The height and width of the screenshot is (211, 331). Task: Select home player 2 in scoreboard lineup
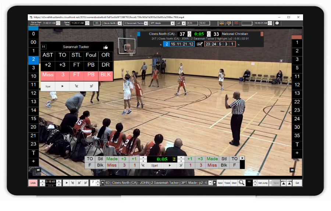click(x=167, y=44)
